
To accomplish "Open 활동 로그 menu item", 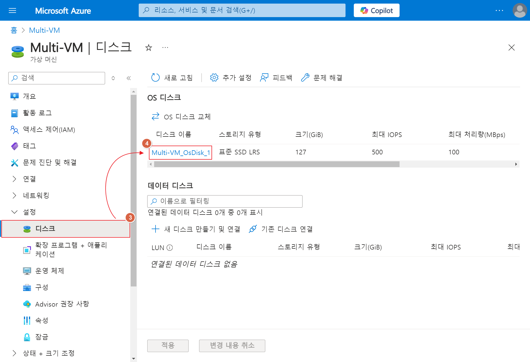I will point(37,113).
